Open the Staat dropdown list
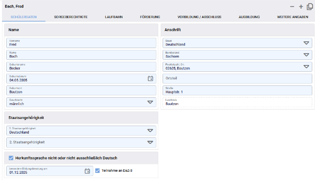This screenshot has width=315, height=180. click(x=306, y=43)
